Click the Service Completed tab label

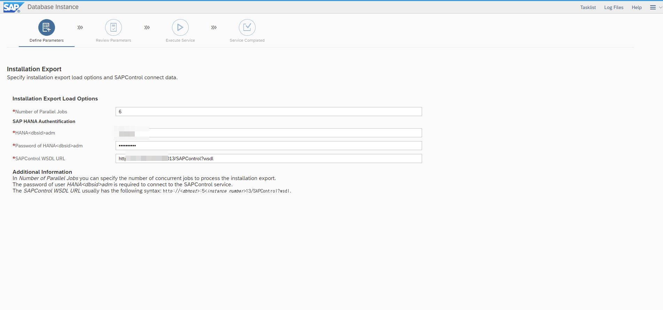(247, 40)
